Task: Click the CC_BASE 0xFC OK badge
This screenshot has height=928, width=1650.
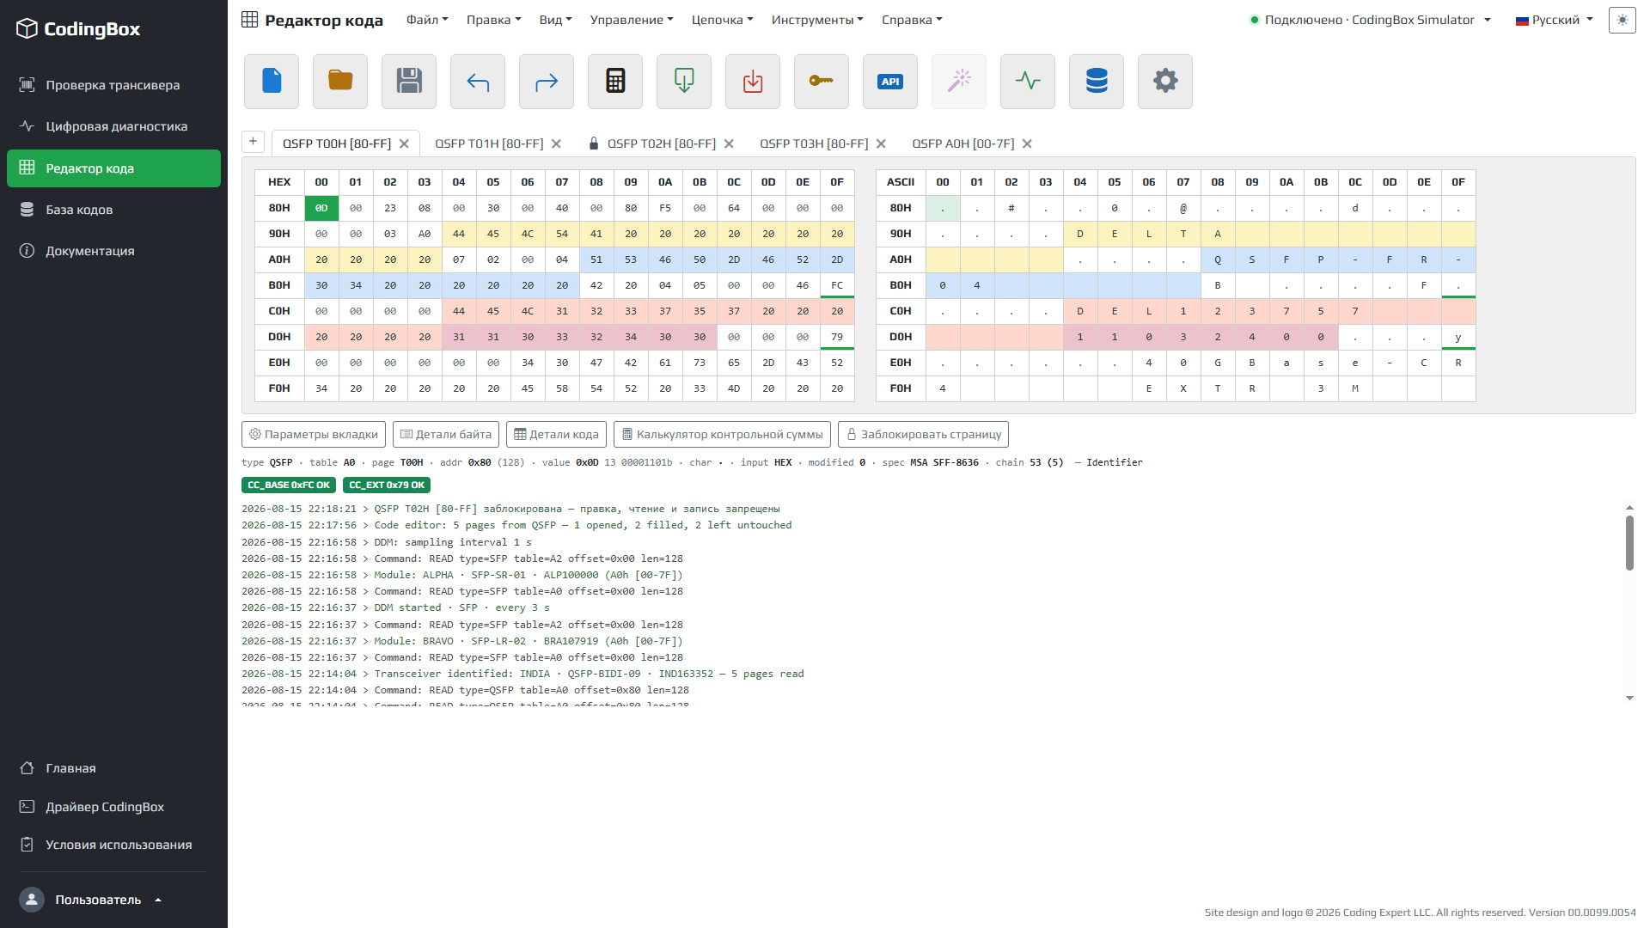Action: coord(289,485)
